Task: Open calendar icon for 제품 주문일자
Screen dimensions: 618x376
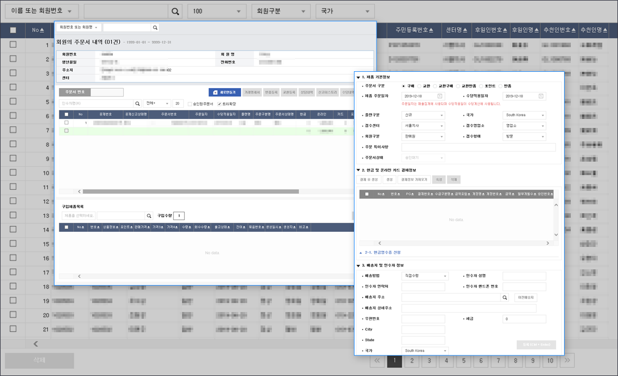Action: 439,97
